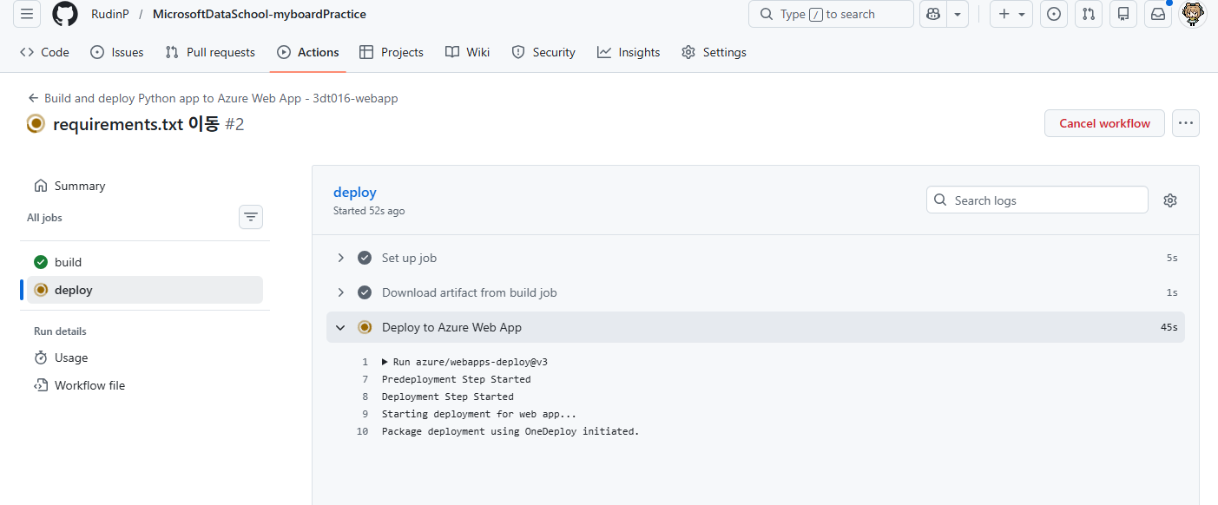Click the Workflow file icon
The height and width of the screenshot is (505, 1218).
[41, 385]
